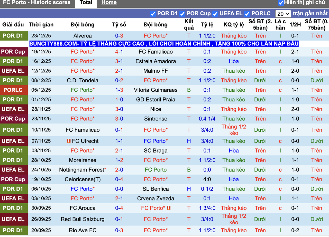Open SC Braga team link
329x237 pixels.
coord(156,150)
